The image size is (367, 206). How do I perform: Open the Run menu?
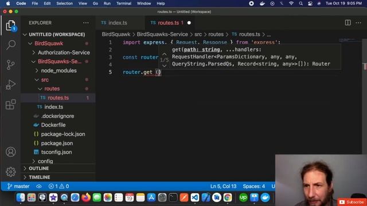[x=107, y=3]
